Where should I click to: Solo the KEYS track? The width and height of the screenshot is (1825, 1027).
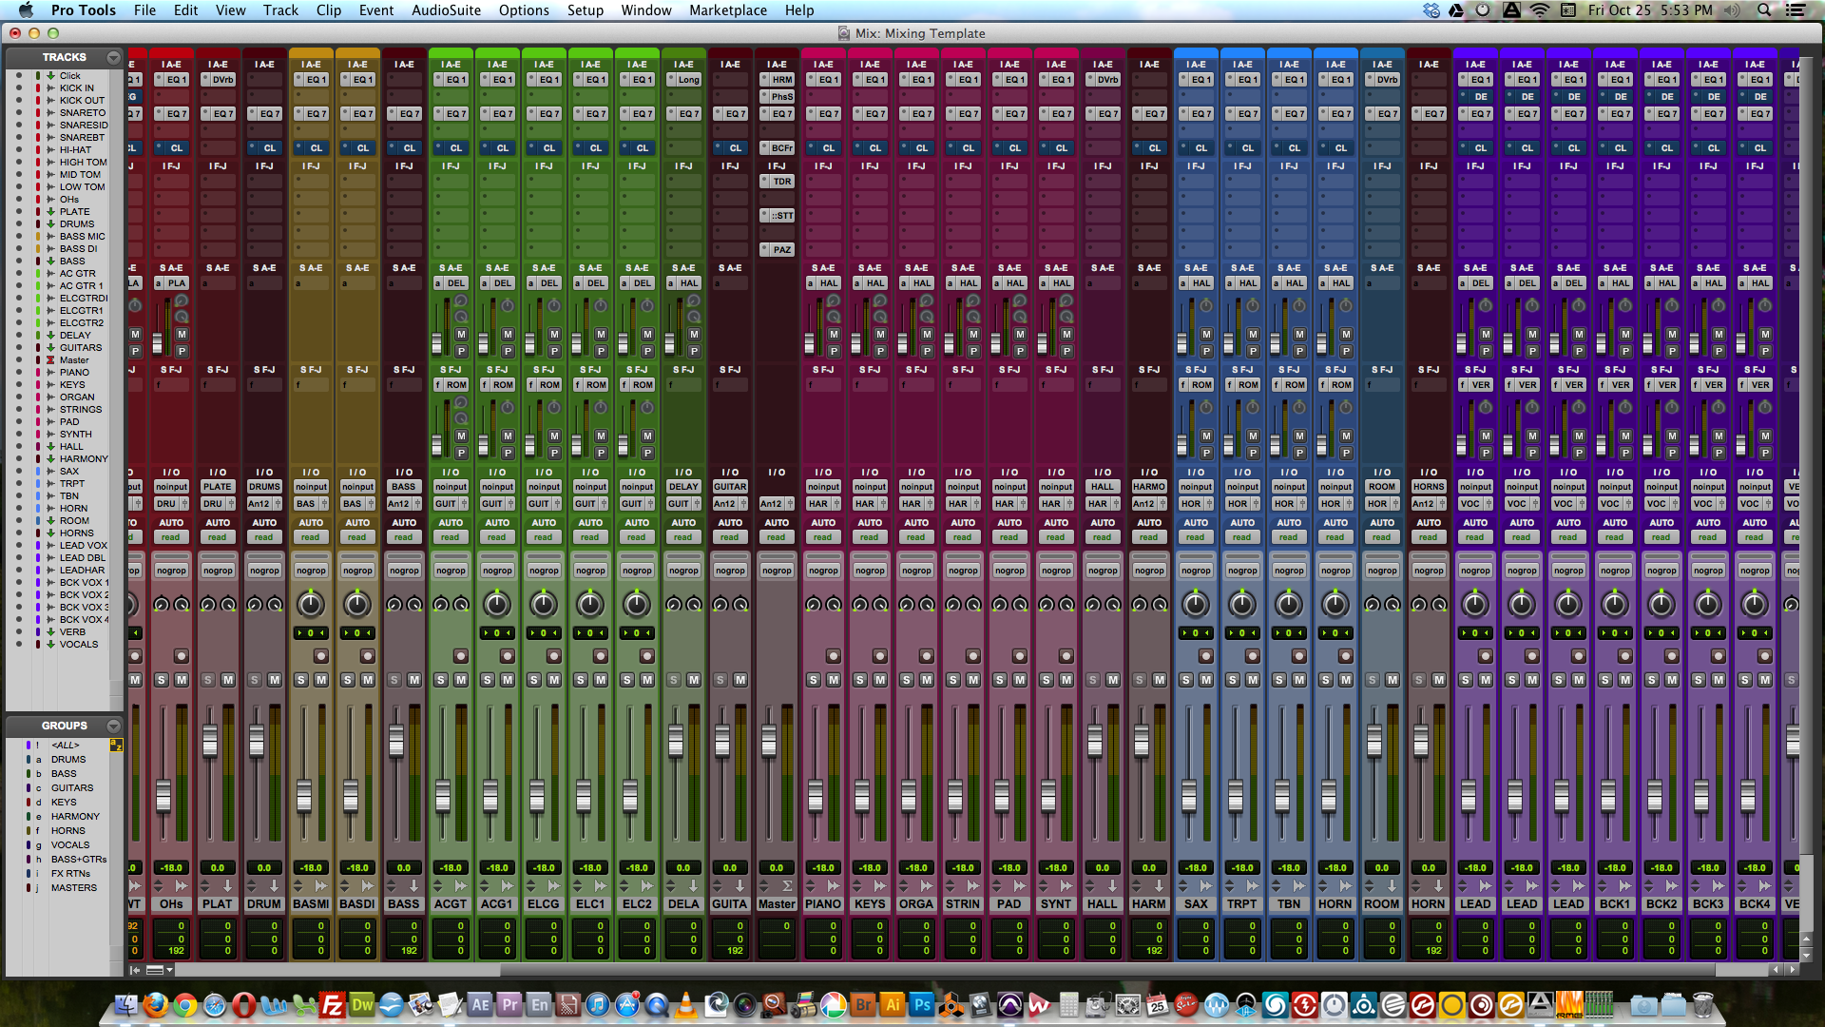859,680
